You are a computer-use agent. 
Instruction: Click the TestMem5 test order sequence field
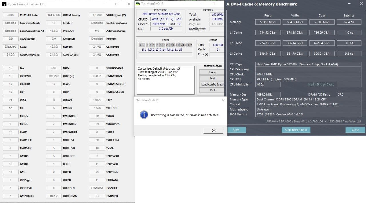click(x=166, y=50)
